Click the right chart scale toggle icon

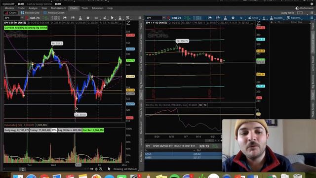click(259, 23)
